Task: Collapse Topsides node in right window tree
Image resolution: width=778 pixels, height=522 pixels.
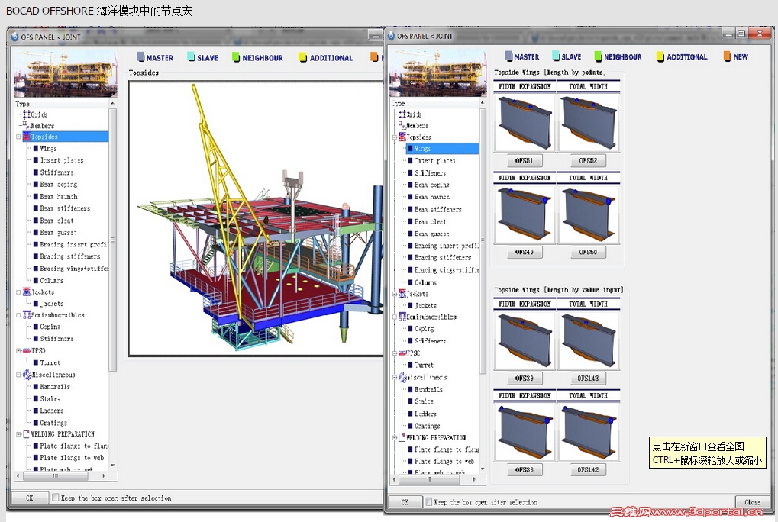Action: point(395,137)
